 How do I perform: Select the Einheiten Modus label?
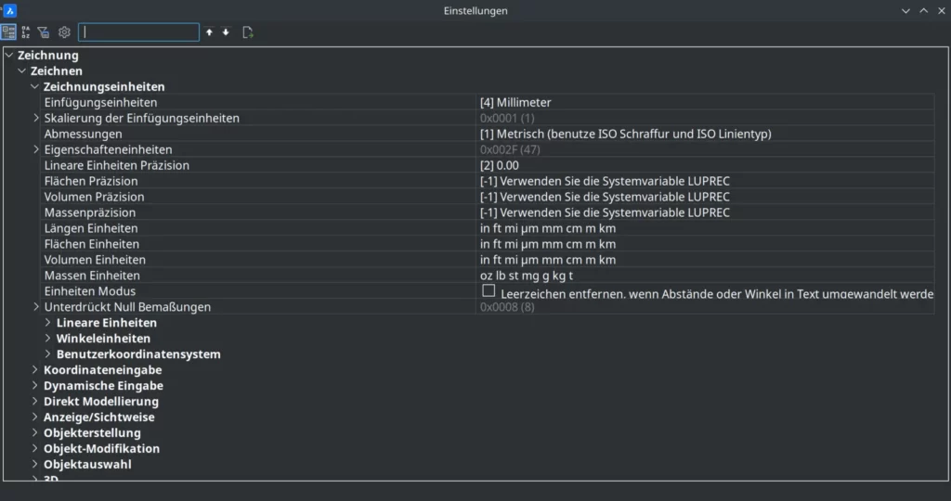point(90,291)
